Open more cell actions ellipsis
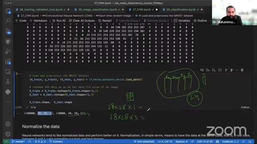The image size is (257, 144). tap(237, 70)
